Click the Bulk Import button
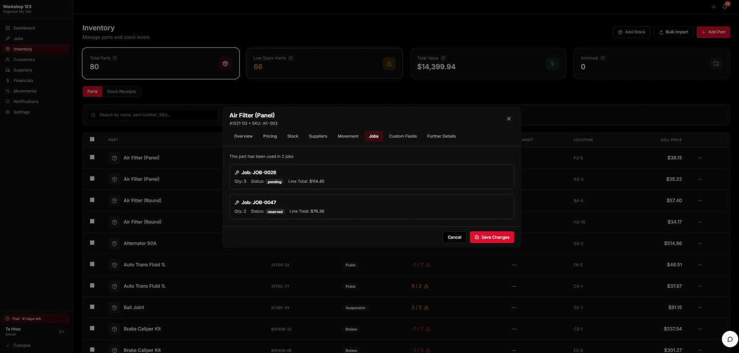The width and height of the screenshot is (739, 353). click(x=673, y=32)
